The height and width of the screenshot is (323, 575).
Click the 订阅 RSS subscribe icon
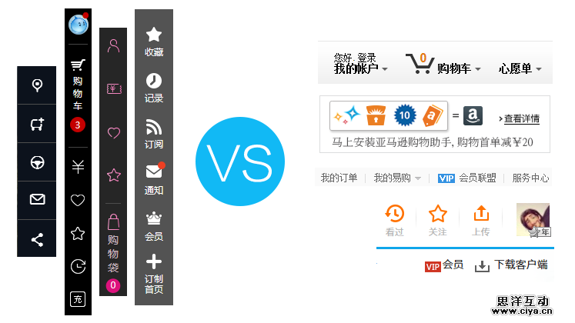coord(154,134)
